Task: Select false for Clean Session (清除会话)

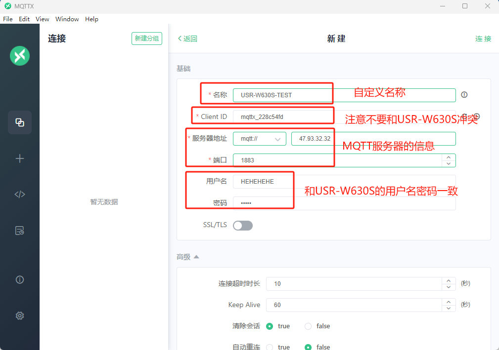Action: pos(309,326)
